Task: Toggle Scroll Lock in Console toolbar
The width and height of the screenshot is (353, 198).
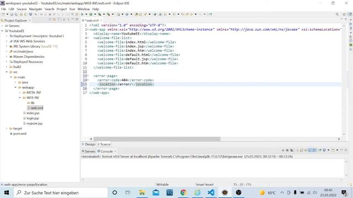Action: pyautogui.click(x=302, y=150)
